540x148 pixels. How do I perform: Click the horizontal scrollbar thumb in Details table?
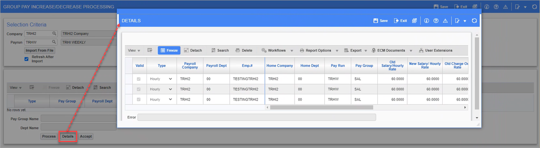[321, 107]
